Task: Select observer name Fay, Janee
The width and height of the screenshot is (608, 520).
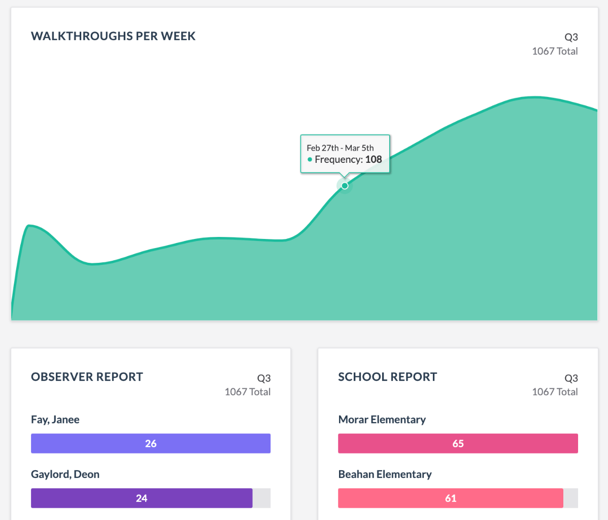Action: (55, 420)
